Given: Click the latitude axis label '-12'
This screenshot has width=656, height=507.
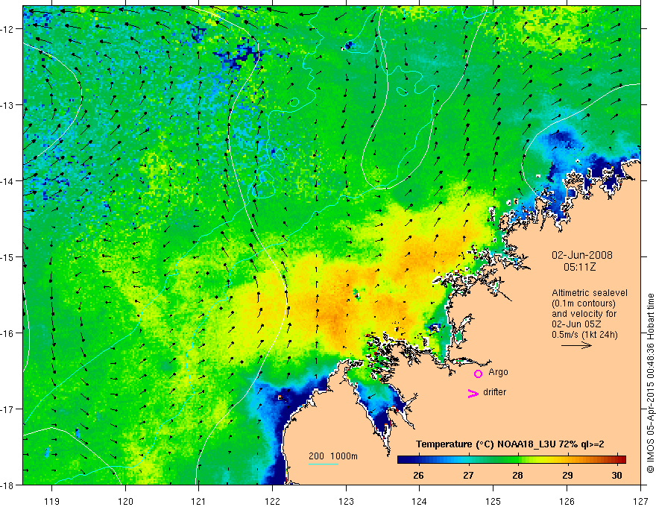Looking at the screenshot, I should tap(7, 29).
